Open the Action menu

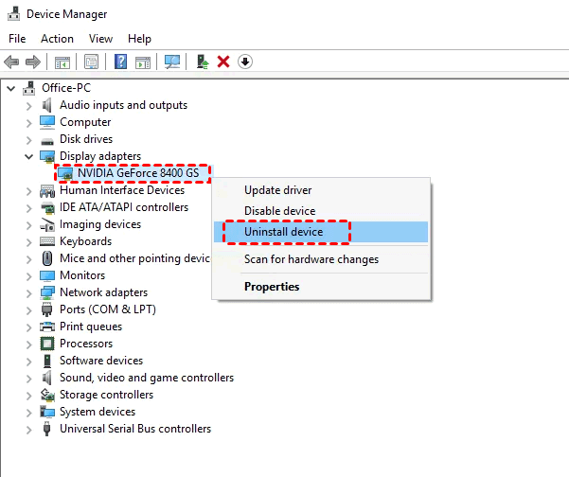coord(57,39)
